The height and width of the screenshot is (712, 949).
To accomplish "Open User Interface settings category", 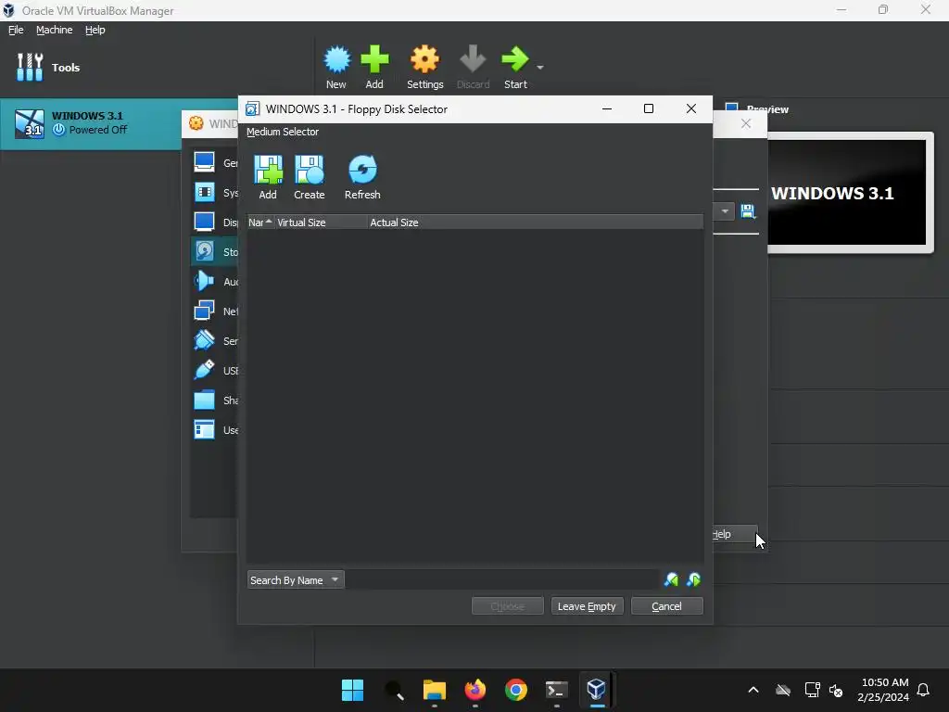I will [215, 430].
